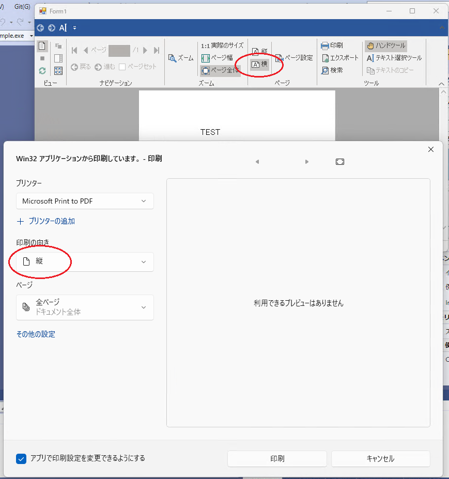Set page orientation to 縦 in the ribbon

coord(259,51)
